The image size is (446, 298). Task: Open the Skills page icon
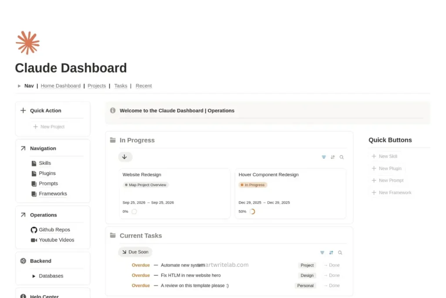[x=34, y=163]
